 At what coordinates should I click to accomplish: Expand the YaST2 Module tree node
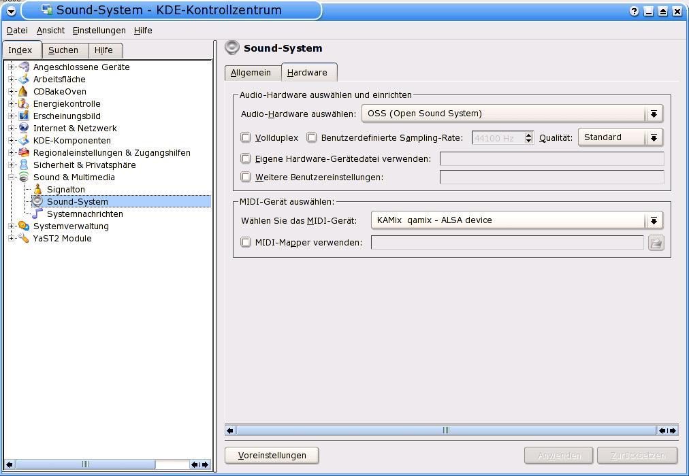(11, 239)
